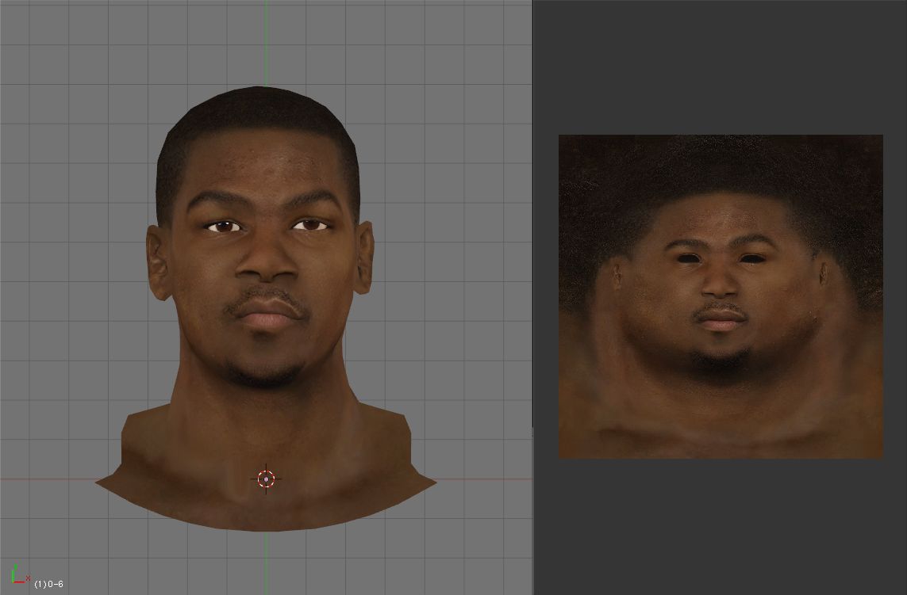Click the lips of the 3D head model
Screen dimensions: 907x595
[x=267, y=314]
